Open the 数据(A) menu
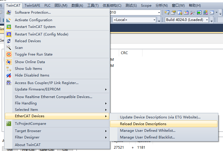This screenshot has height=151, width=223. click(77, 6)
